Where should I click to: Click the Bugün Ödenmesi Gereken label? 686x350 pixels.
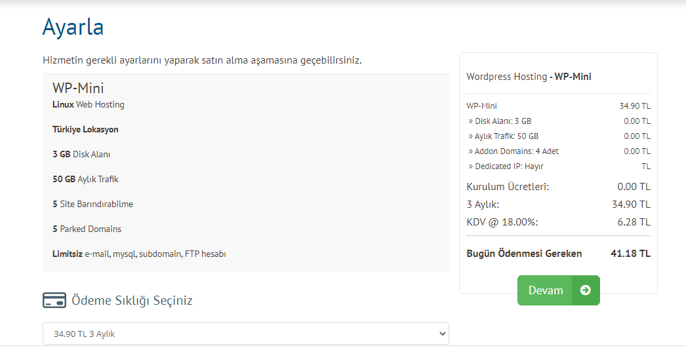click(x=524, y=254)
